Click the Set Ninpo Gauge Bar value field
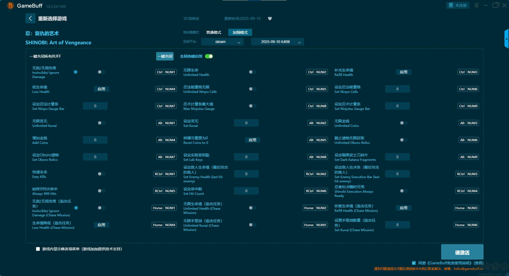This screenshot has width=509, height=276. 95,106
